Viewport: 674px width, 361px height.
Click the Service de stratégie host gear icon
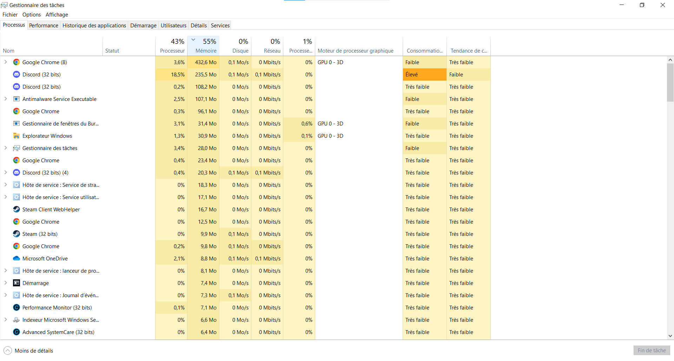point(16,185)
